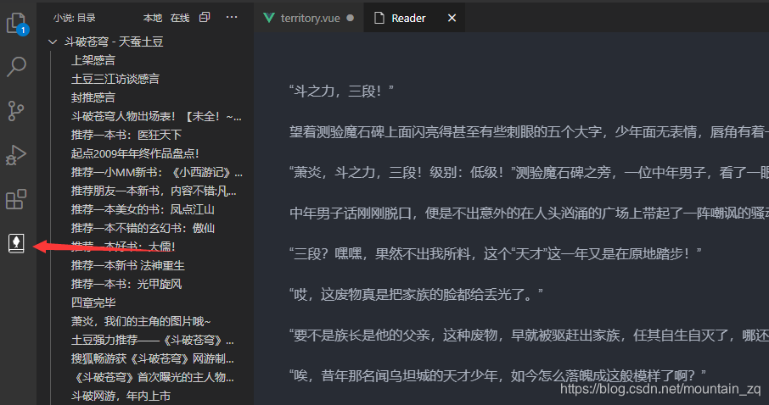The height and width of the screenshot is (405, 769).
Task: Open chapter 搜狐畅游获《斗破苍穹》网游制
Action: pos(153,358)
